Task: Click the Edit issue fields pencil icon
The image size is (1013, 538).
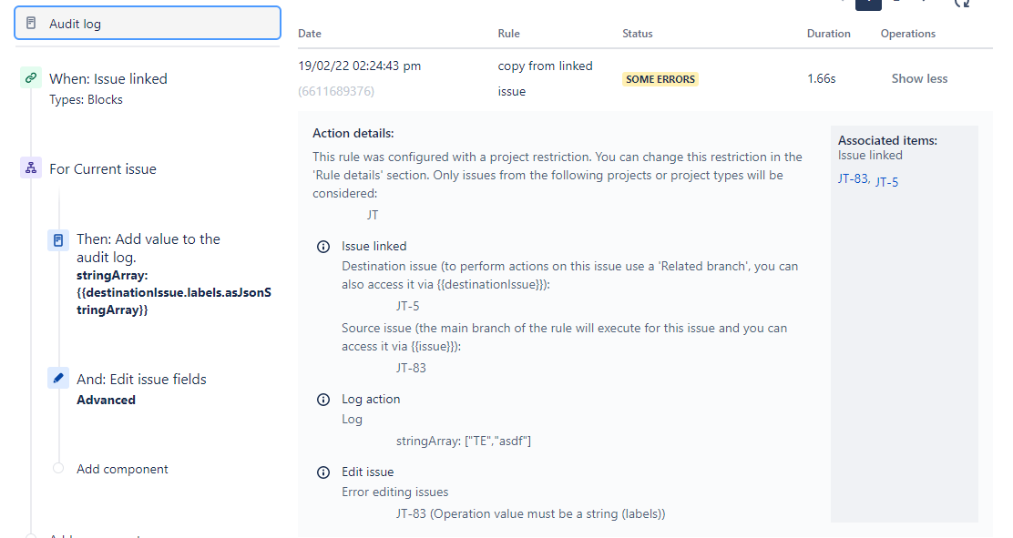Action: [58, 379]
